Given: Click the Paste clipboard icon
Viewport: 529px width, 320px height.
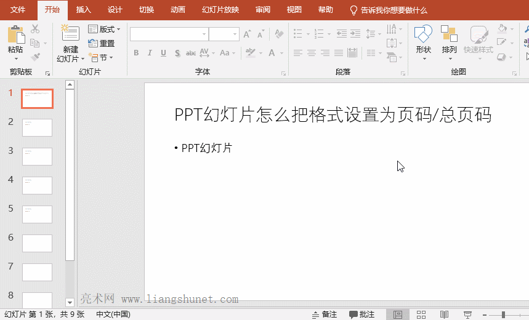Looking at the screenshot, I should pyautogui.click(x=16, y=34).
